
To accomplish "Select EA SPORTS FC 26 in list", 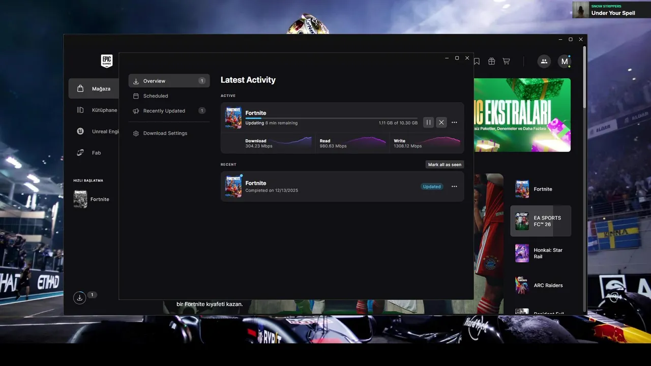I will coord(541,221).
